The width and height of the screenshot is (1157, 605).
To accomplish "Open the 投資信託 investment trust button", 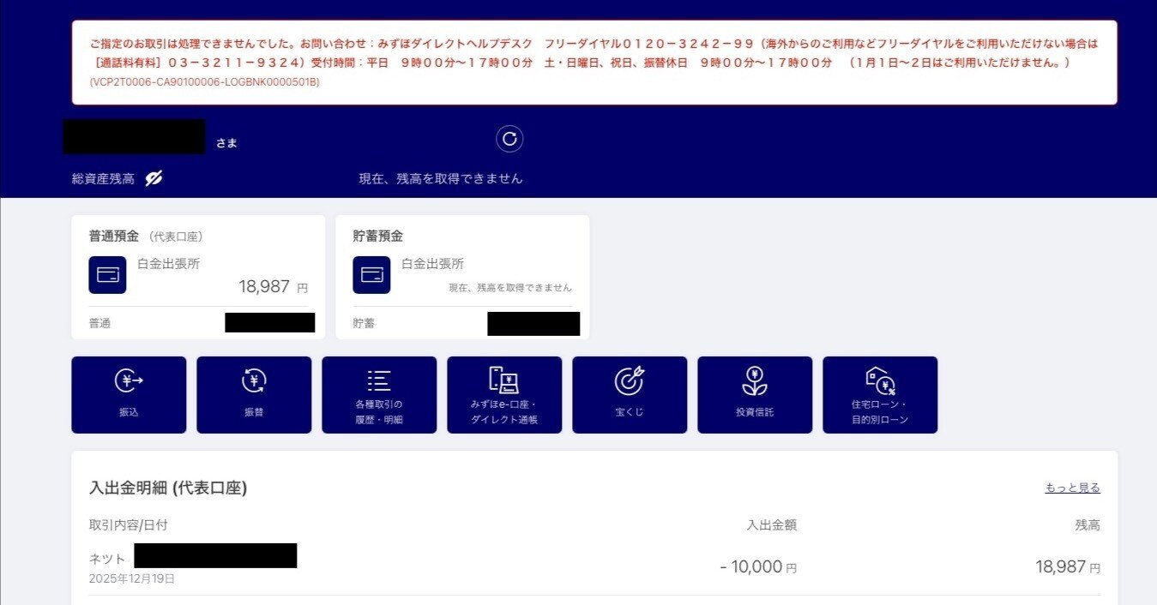I will 755,395.
